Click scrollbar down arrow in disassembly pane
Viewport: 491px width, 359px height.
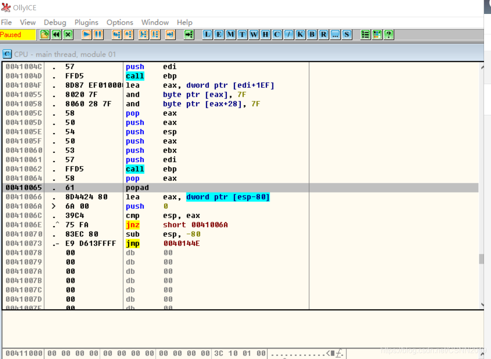click(482, 304)
